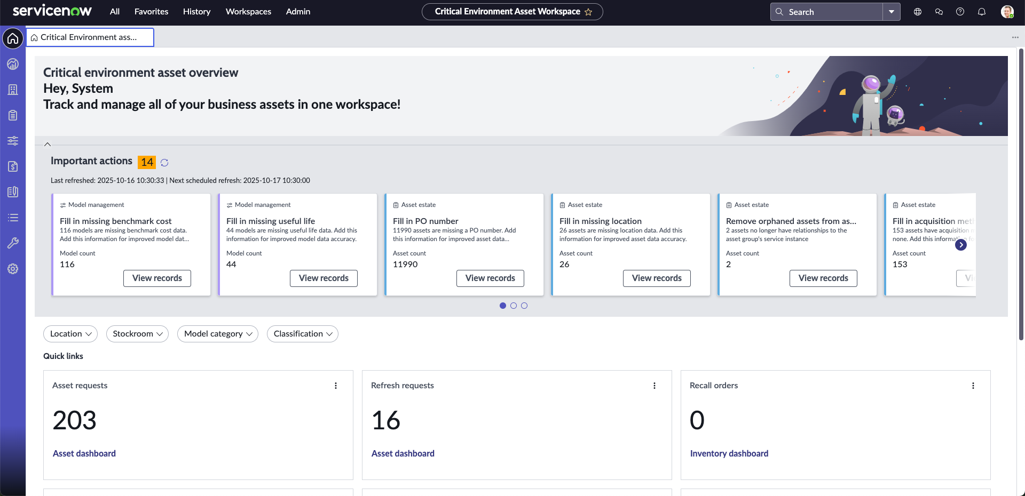The image size is (1025, 496).
Task: Refresh Important actions with the refresh icon
Action: [164, 163]
